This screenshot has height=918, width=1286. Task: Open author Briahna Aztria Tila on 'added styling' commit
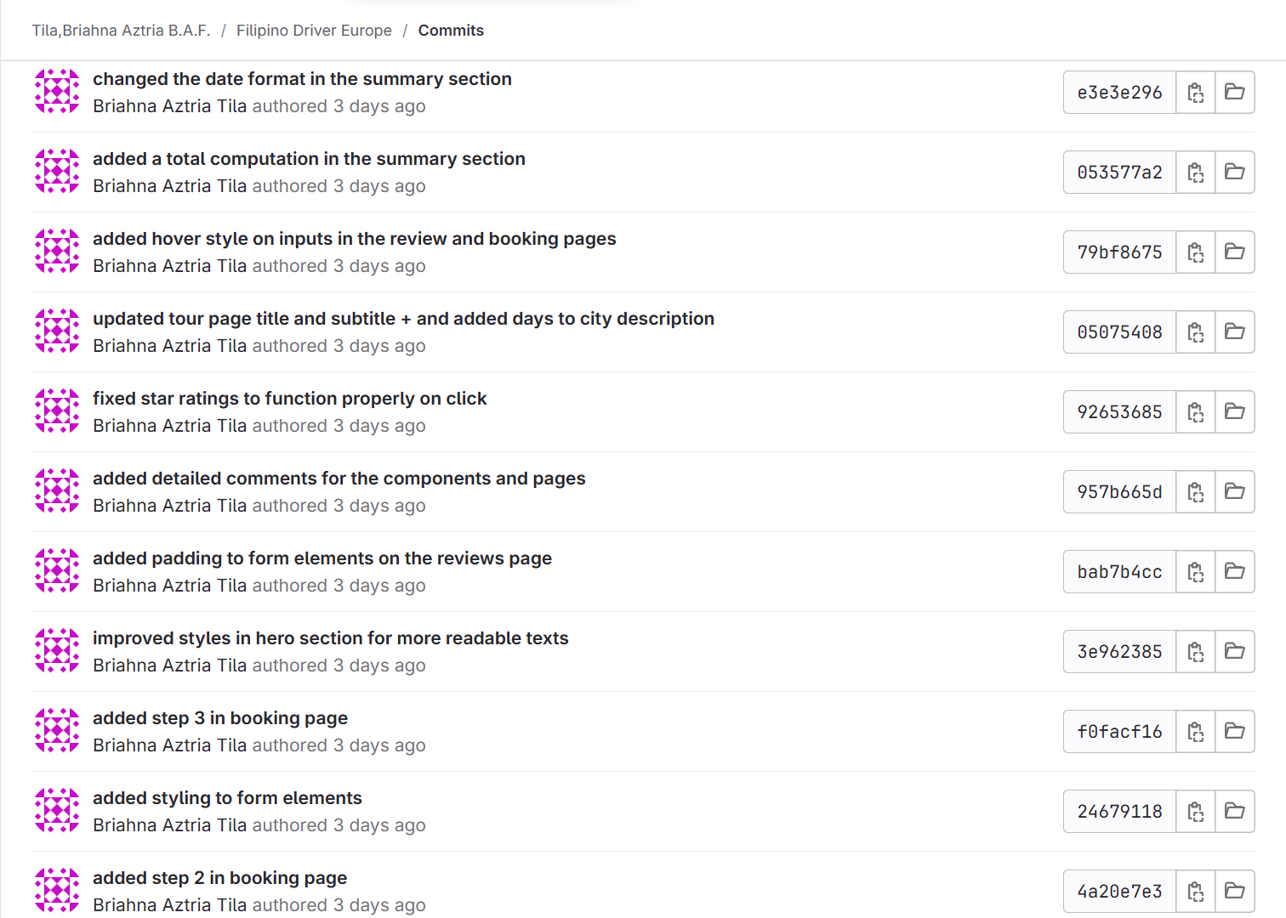169,825
